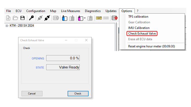Open folder icon in toolbar
Image resolution: width=191 pixels, height=107 pixels.
coord(15,18)
